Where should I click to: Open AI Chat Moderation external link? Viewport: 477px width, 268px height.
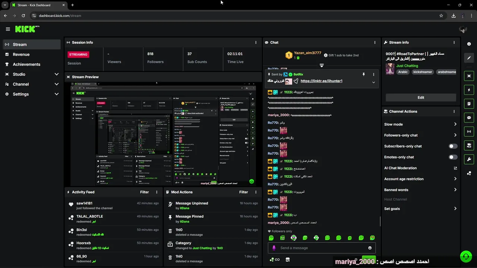tap(455, 168)
